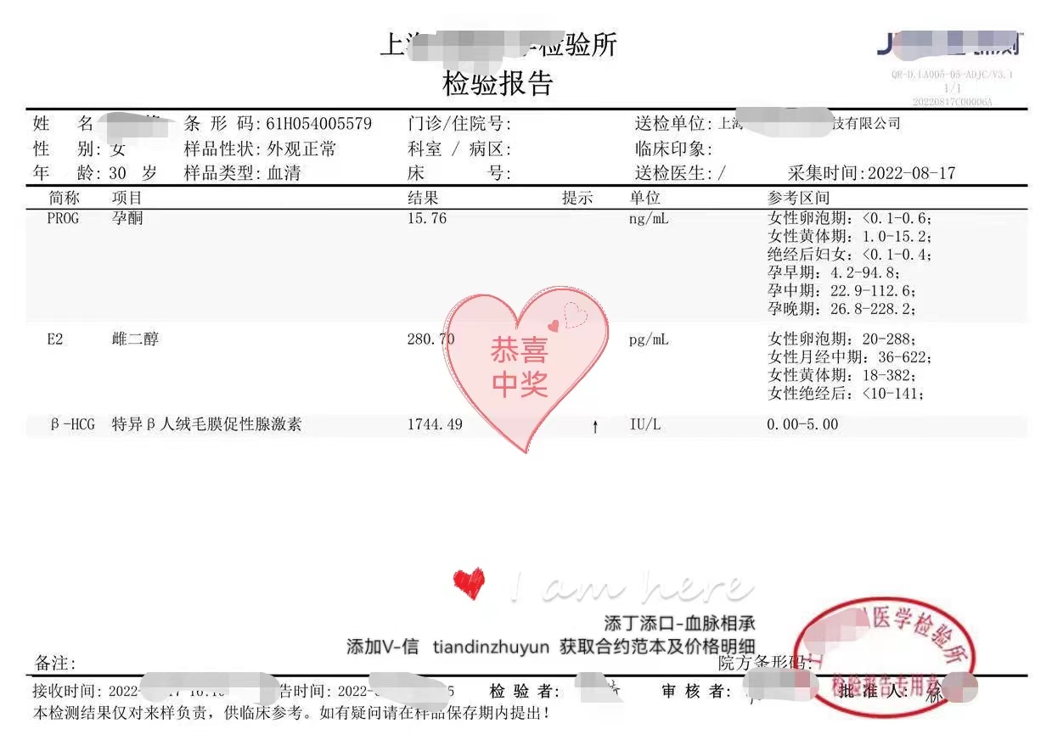Image resolution: width=1052 pixels, height=740 pixels.
Task: Click the blurred lab logo at top right
Action: click(x=948, y=42)
